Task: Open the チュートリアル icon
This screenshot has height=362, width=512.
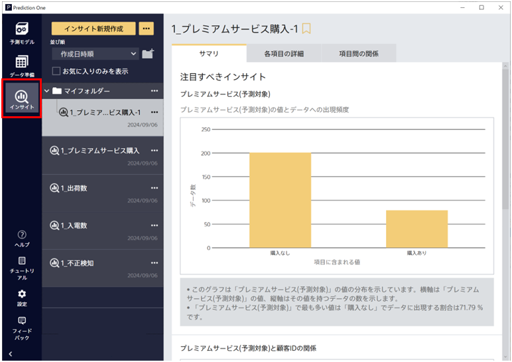Action: click(22, 267)
